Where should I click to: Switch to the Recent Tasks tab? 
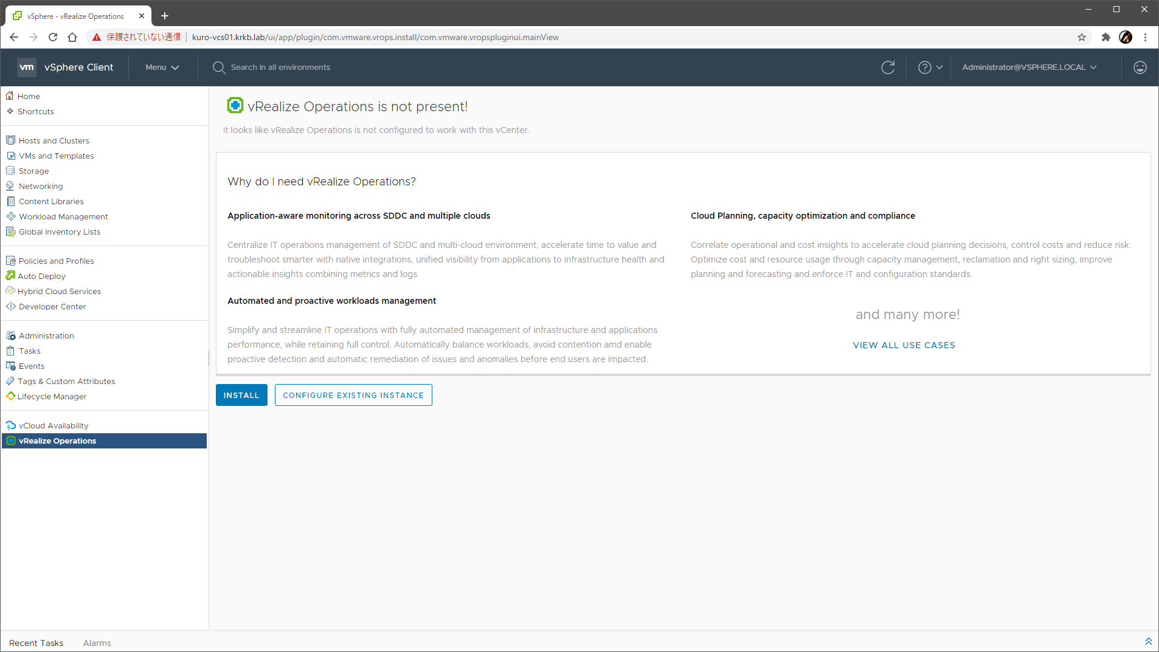36,643
